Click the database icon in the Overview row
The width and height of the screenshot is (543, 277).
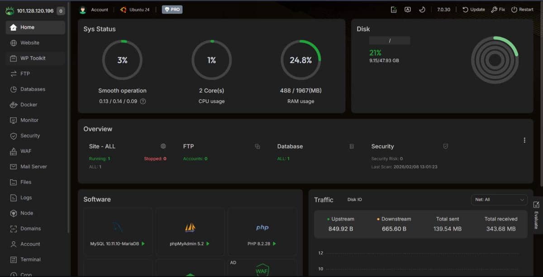point(351,146)
